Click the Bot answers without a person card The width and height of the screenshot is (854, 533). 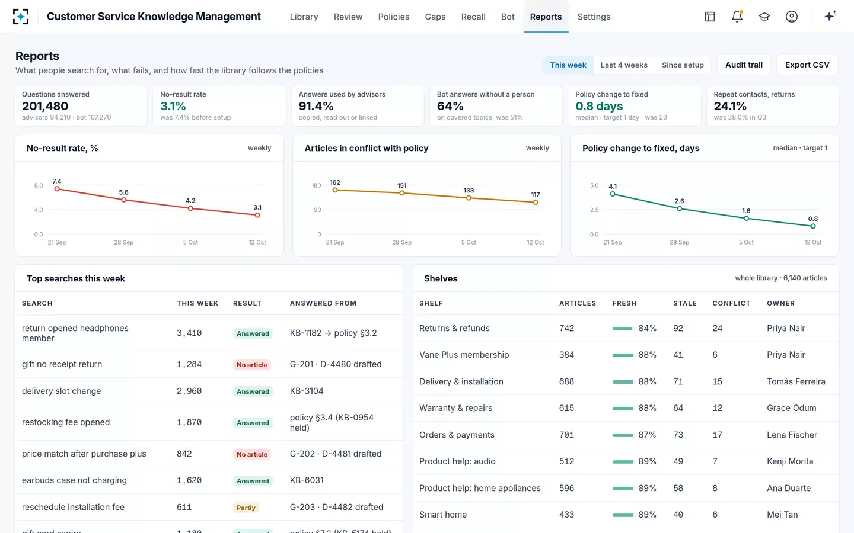[496, 106]
